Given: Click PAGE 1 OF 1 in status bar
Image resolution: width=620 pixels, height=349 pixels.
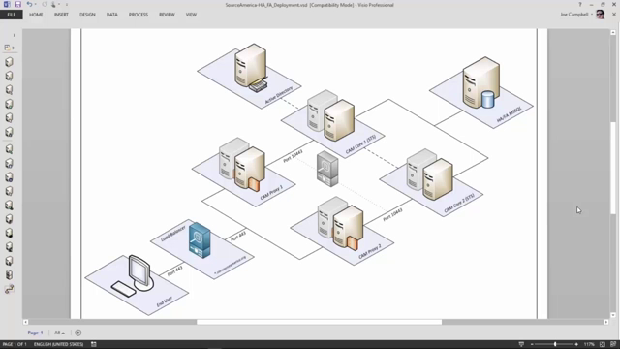Looking at the screenshot, I should point(15,344).
